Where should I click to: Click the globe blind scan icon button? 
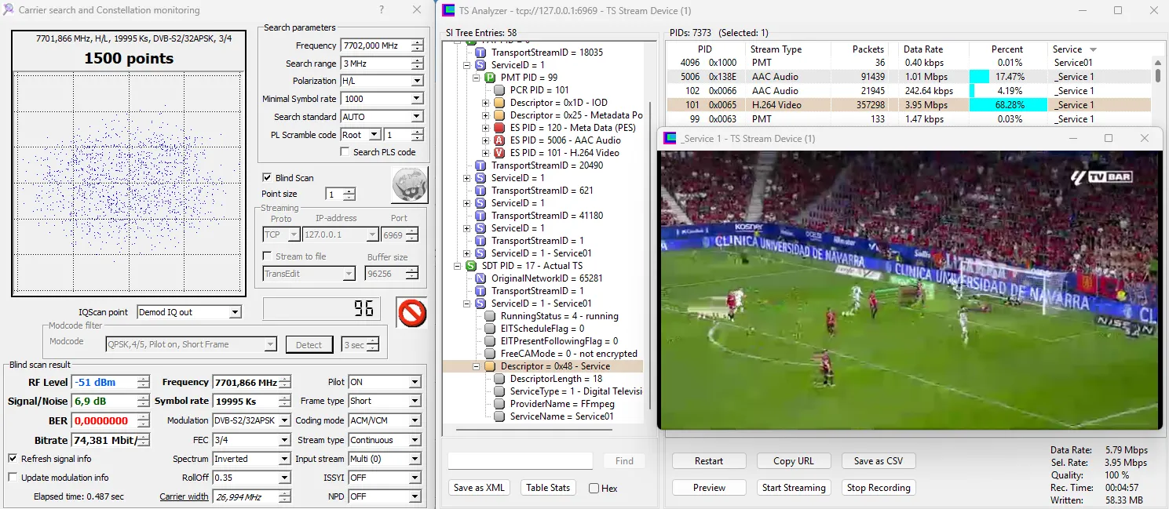coord(409,185)
